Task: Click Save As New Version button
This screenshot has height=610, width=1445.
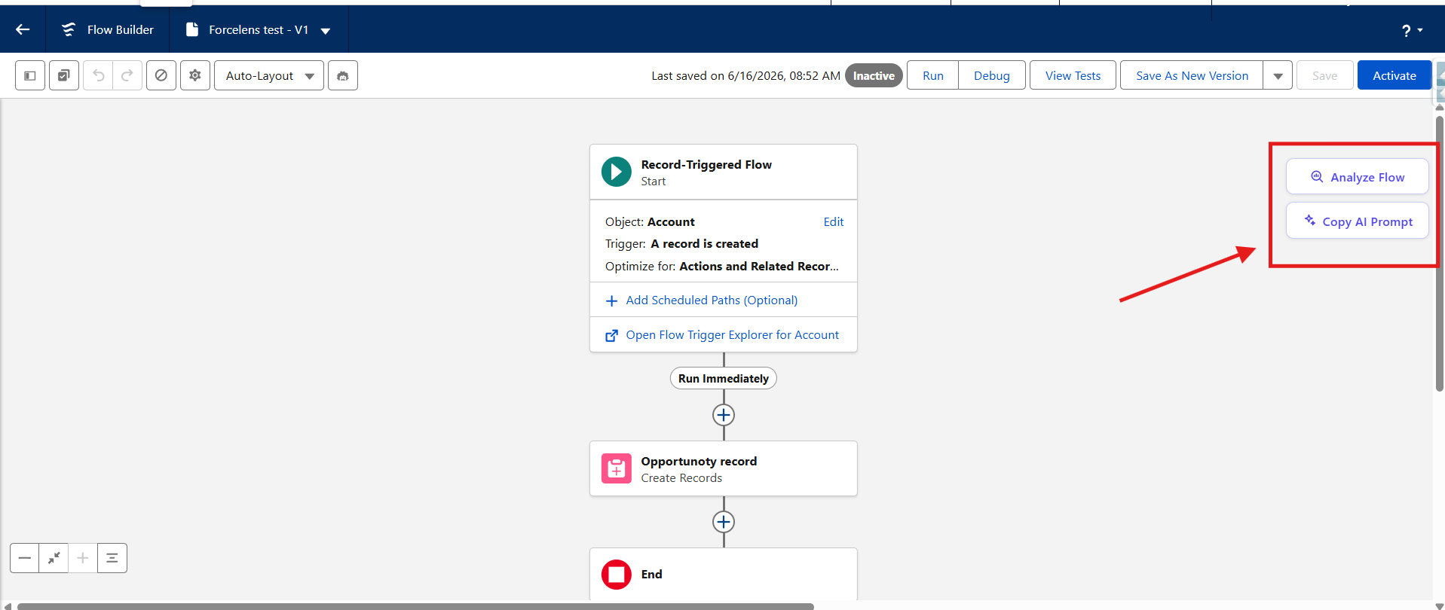Action: coord(1192,75)
